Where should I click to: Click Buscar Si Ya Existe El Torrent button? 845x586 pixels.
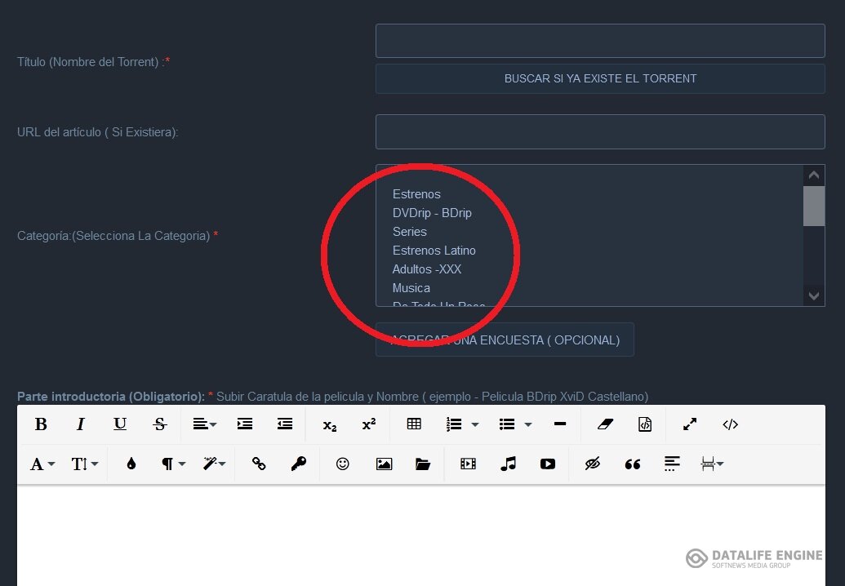point(600,79)
